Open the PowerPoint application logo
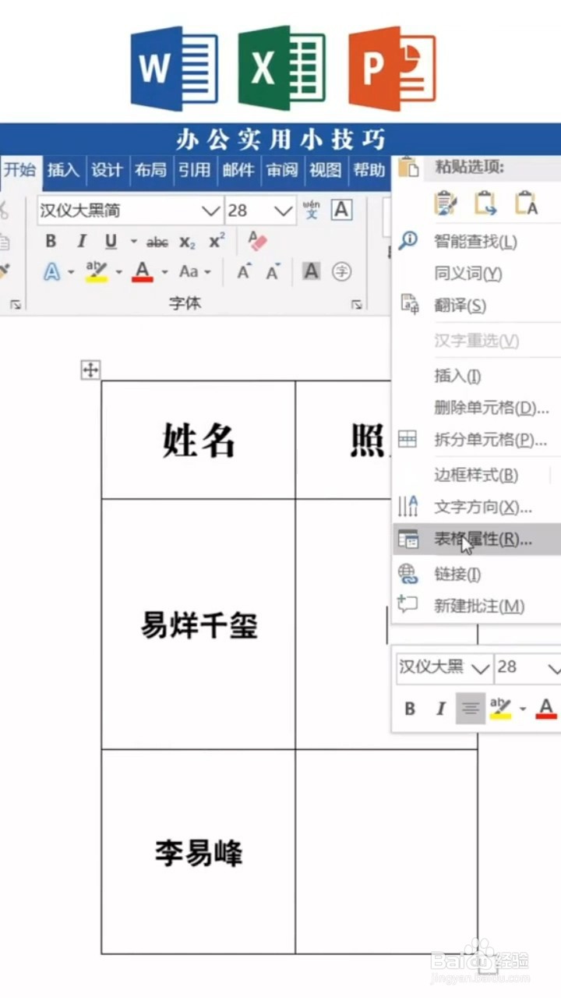Viewport: 561px width, 998px height. click(392, 69)
